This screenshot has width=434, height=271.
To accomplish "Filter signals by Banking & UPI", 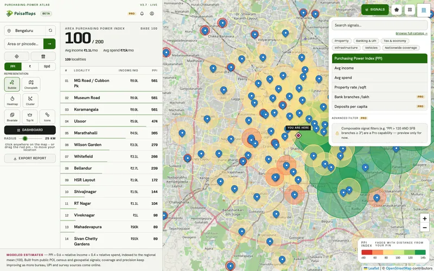I will pyautogui.click(x=366, y=41).
